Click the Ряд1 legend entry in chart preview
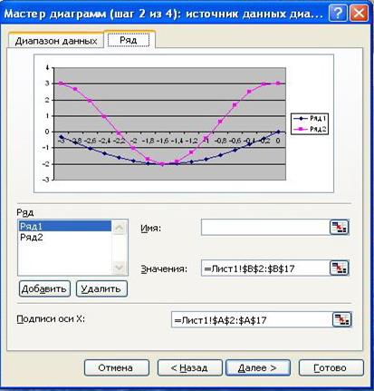The width and height of the screenshot is (374, 391). click(310, 119)
